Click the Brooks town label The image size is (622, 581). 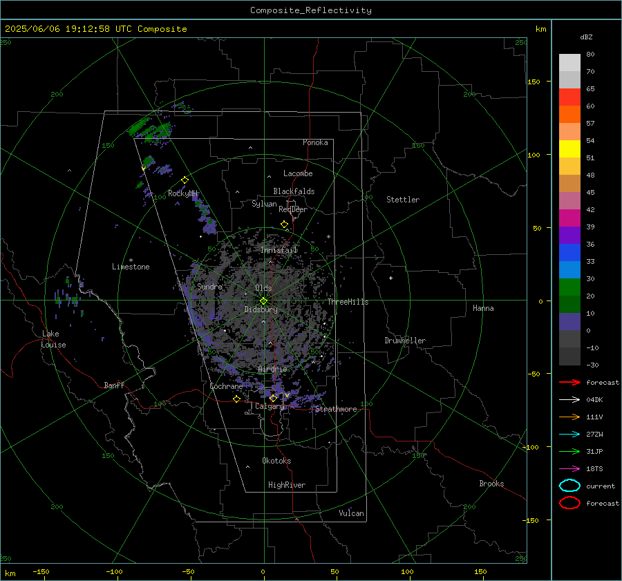491,484
